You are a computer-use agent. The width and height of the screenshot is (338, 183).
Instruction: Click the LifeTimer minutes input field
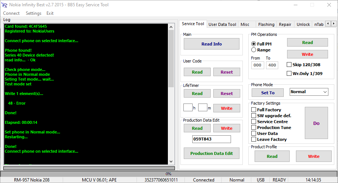(x=203, y=107)
